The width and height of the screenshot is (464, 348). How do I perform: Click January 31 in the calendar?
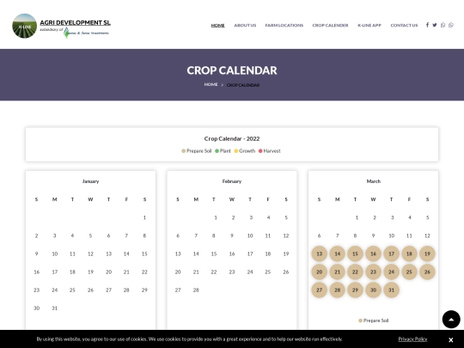tap(54, 308)
